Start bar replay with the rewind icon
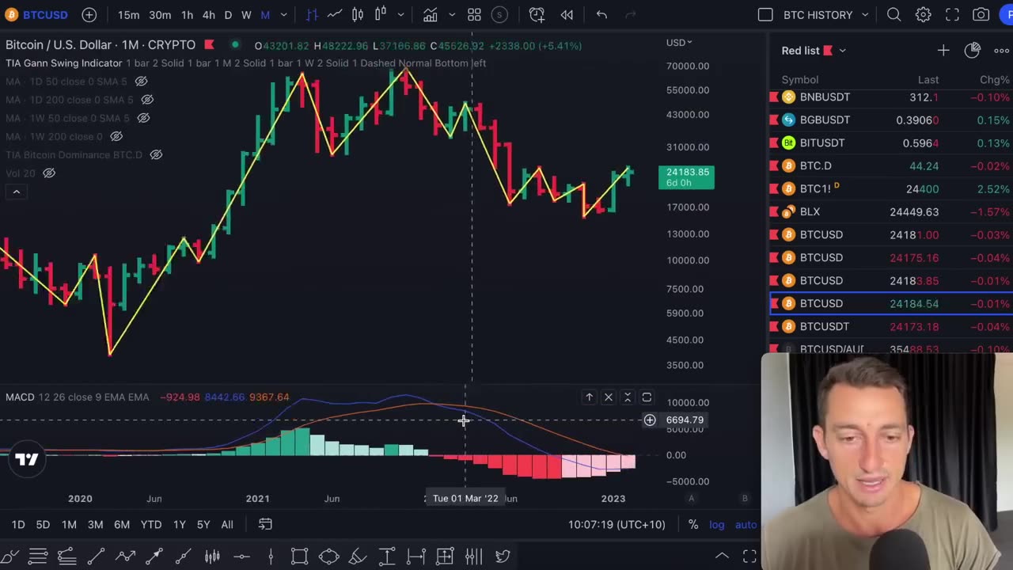Viewport: 1013px width, 570px height. click(567, 14)
